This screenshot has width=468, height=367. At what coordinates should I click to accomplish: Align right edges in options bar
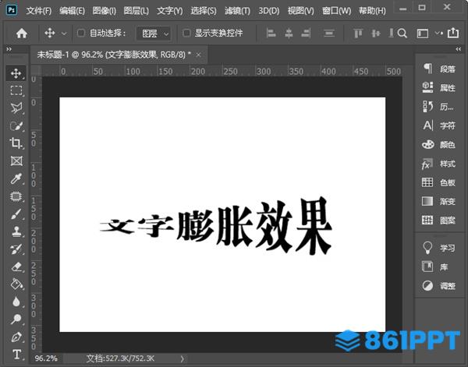click(x=306, y=33)
